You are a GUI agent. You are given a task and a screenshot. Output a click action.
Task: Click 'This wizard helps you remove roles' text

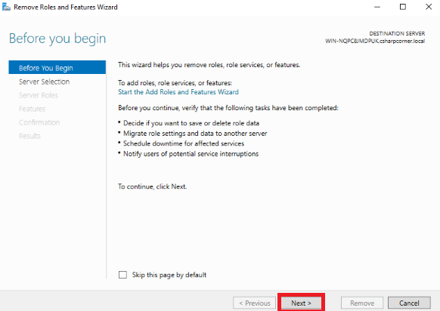click(209, 65)
